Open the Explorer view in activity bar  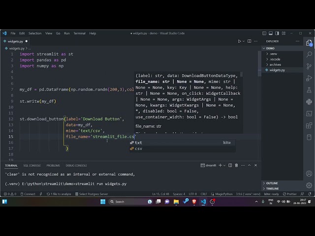(x=309, y=43)
